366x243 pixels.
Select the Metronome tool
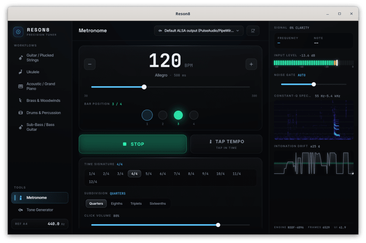40,198
